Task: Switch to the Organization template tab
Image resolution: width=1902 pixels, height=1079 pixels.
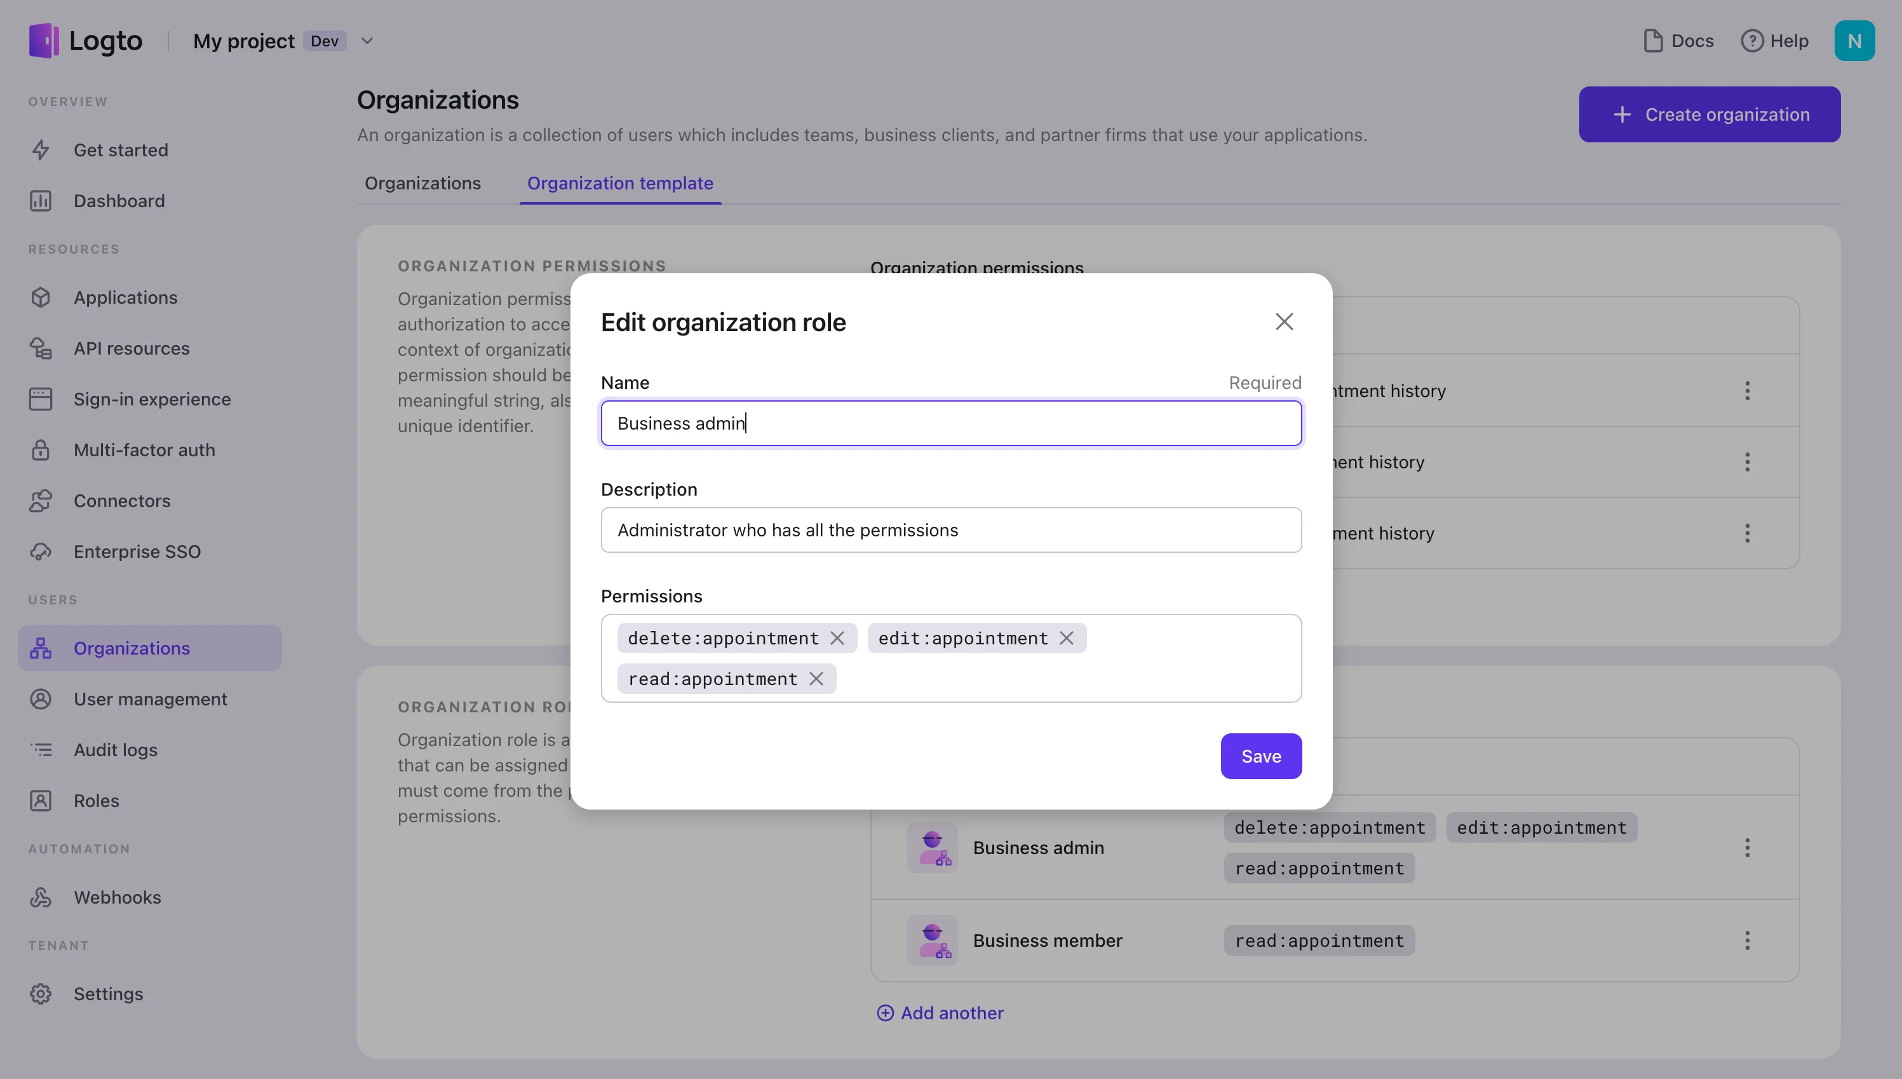Action: coord(620,183)
